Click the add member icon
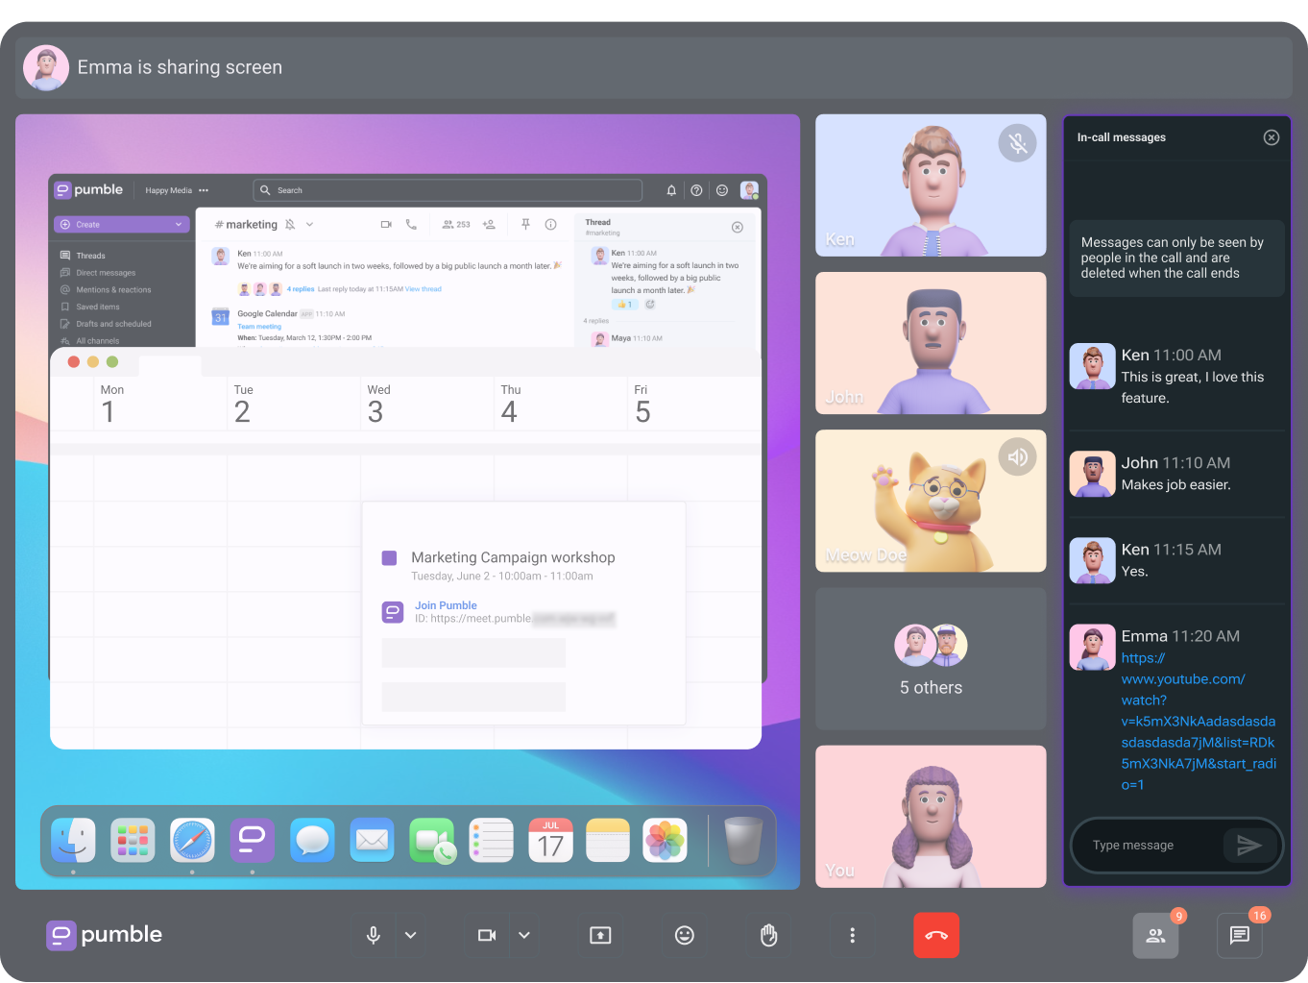 click(x=489, y=224)
